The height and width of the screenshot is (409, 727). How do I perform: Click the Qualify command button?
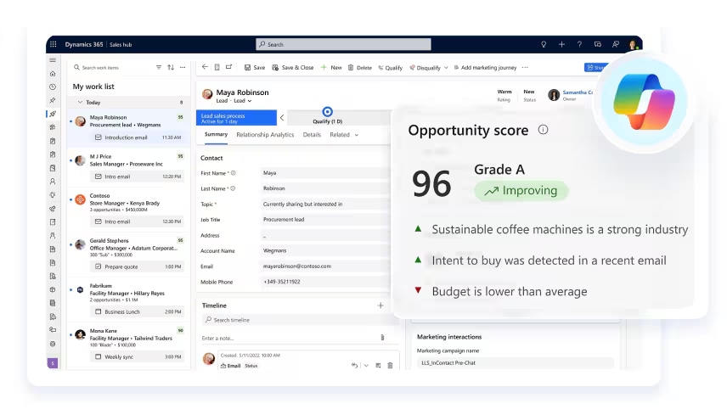pyautogui.click(x=391, y=68)
